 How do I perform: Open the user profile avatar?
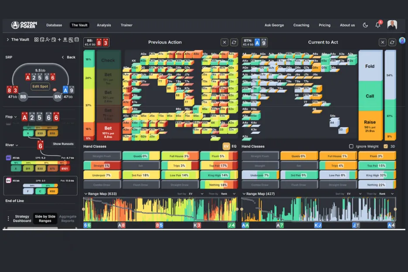click(392, 25)
